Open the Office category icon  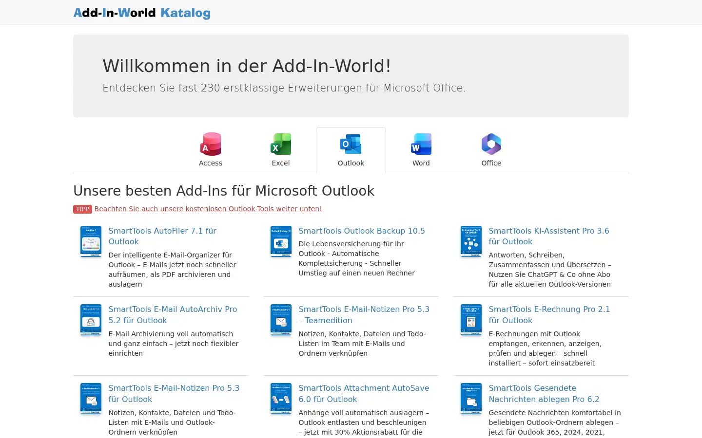point(491,144)
